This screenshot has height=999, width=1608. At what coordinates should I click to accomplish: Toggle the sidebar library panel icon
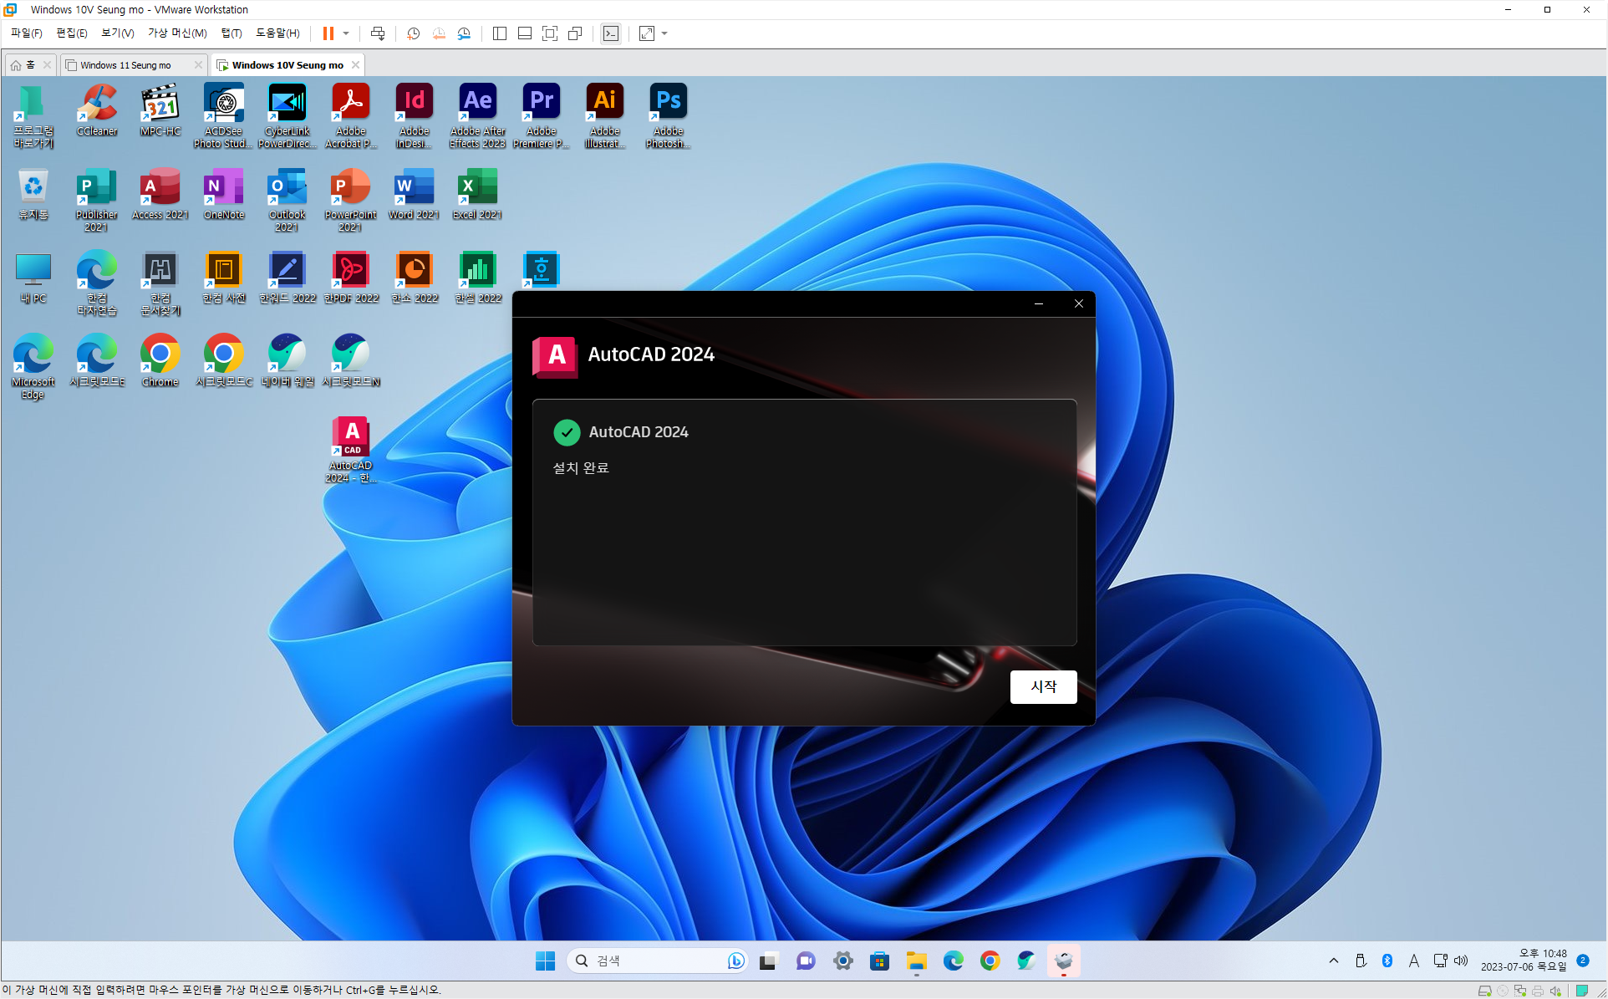click(500, 33)
